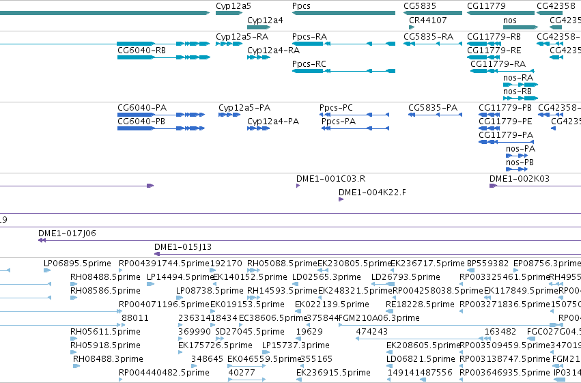Select the RH05611.5prime EST label

coord(105,332)
